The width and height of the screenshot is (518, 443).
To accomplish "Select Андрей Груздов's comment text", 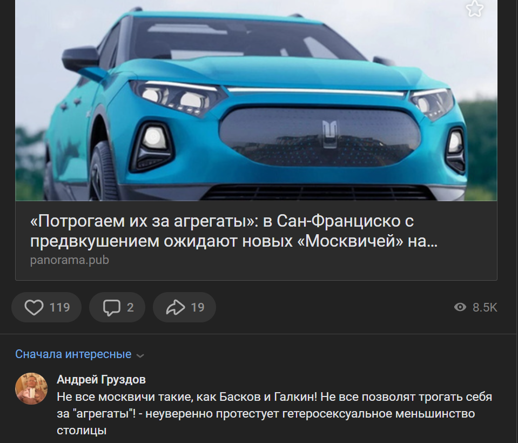I will 274,414.
